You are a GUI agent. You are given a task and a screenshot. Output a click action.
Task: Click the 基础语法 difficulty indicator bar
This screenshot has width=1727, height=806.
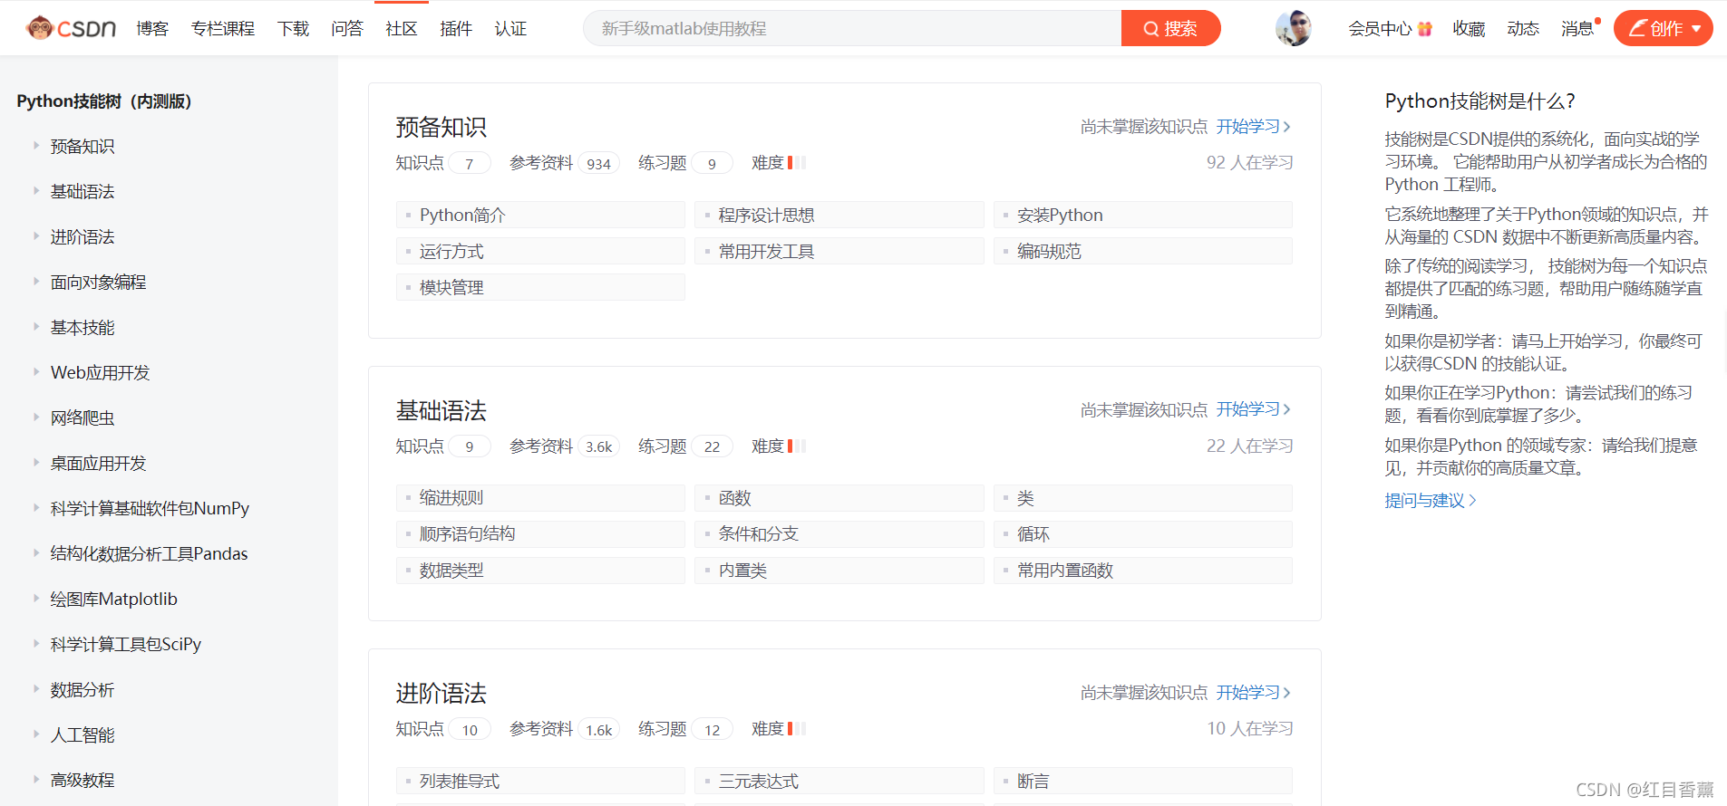pos(797,446)
